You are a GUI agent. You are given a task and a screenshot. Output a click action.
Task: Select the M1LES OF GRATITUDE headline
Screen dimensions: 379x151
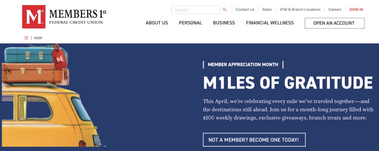(x=288, y=83)
